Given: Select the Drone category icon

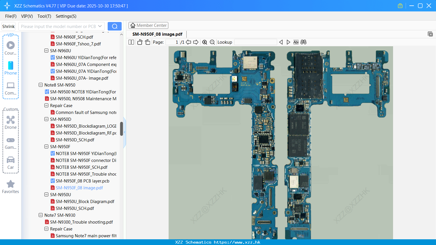Looking at the screenshot, I should pyautogui.click(x=11, y=122).
